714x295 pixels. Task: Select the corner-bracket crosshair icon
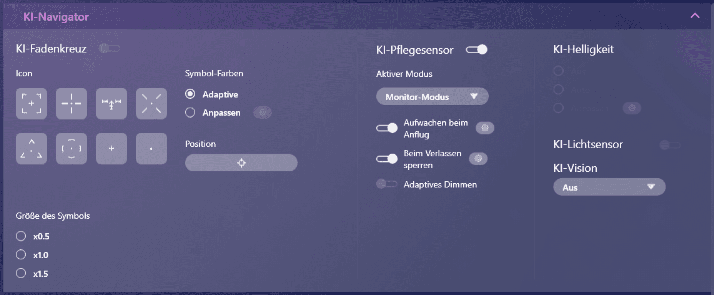pos(31,104)
